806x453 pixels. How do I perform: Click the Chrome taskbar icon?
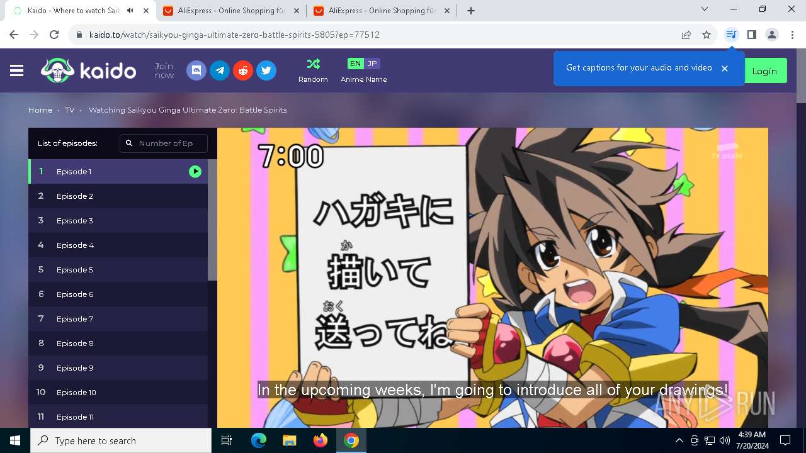tap(351, 440)
